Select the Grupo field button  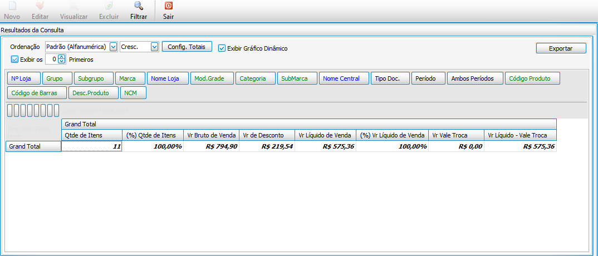[57, 78]
